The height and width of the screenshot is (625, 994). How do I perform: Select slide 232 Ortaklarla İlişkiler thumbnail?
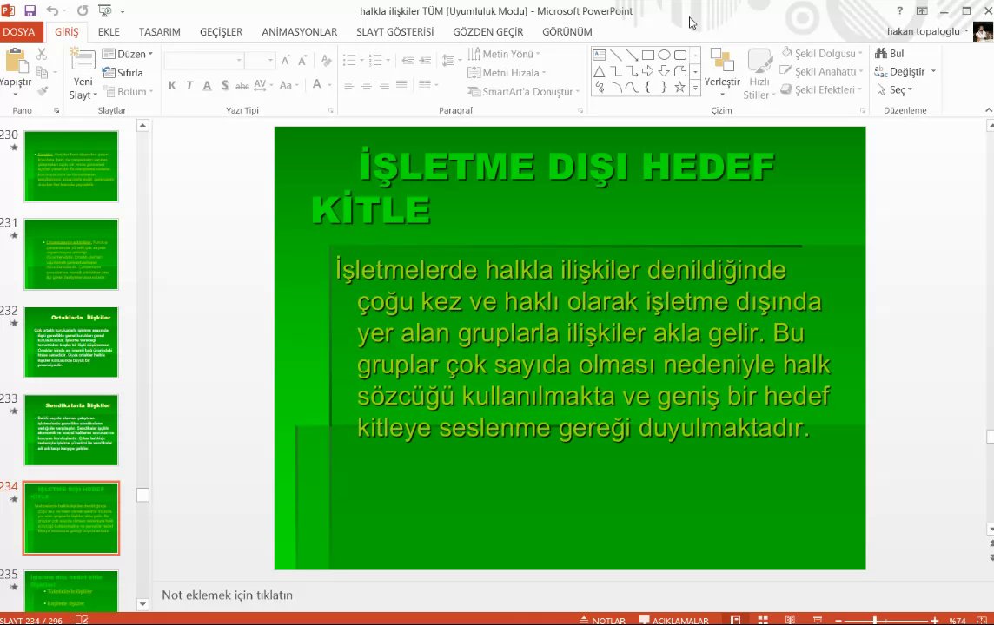click(x=71, y=342)
